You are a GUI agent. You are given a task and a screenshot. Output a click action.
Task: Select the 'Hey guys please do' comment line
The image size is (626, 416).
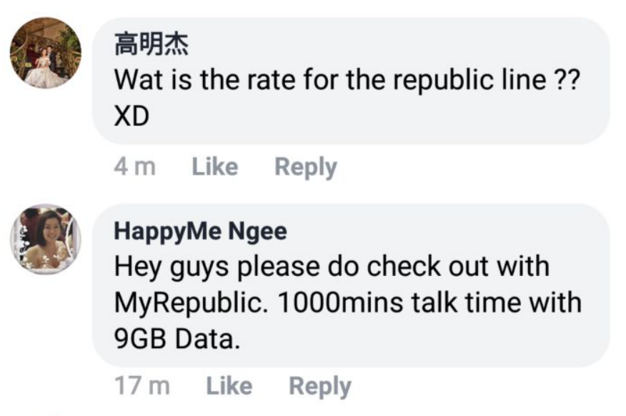[x=332, y=267]
